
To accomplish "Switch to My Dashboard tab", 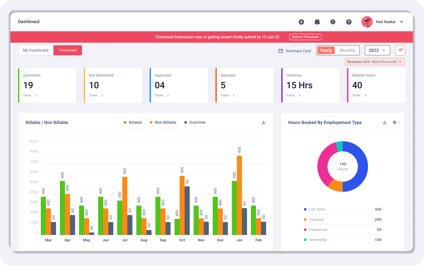I will click(36, 50).
